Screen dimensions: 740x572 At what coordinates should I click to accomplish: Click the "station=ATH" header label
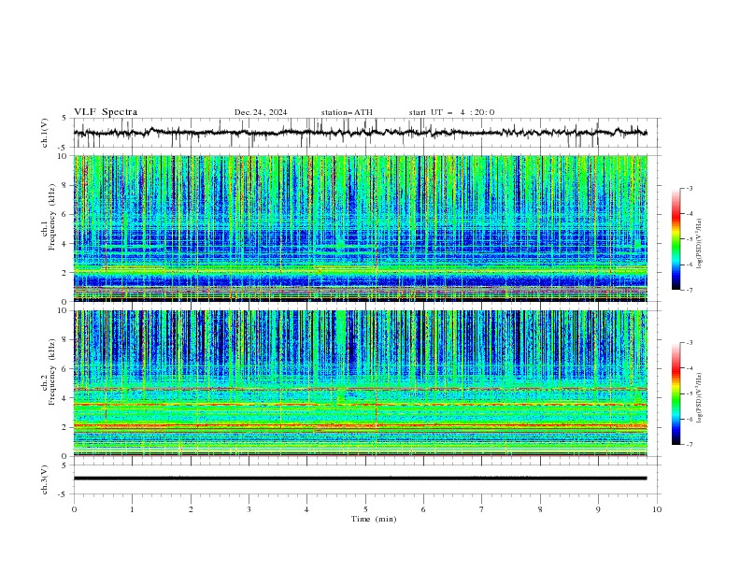347,112
